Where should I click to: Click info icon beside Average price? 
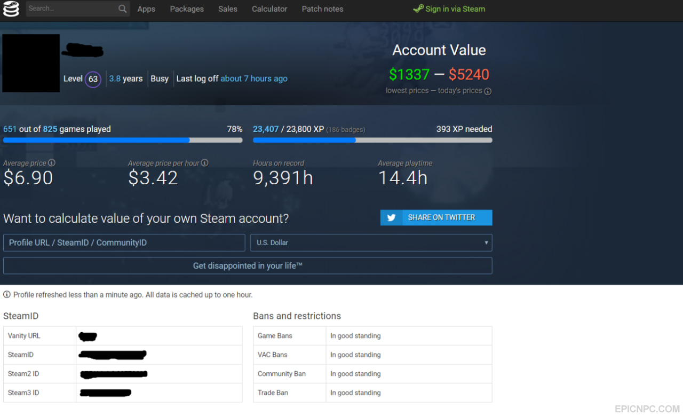[x=52, y=163]
